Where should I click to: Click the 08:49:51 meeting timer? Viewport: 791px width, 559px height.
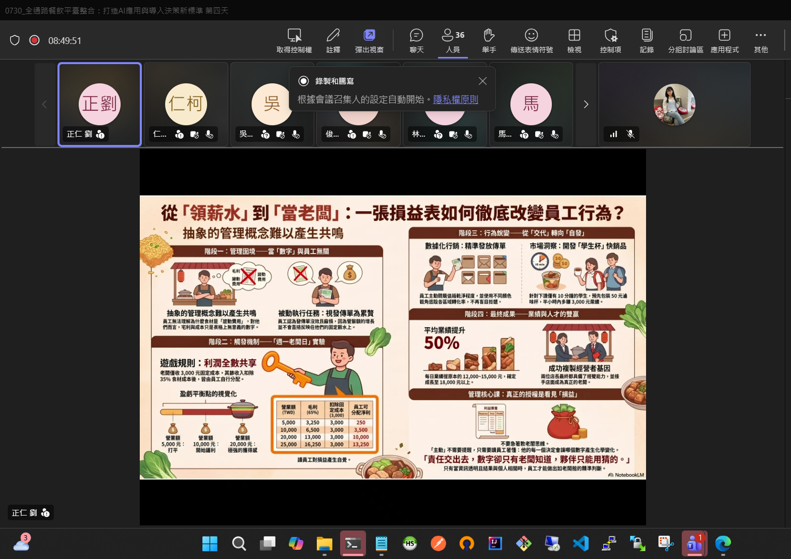pos(65,40)
